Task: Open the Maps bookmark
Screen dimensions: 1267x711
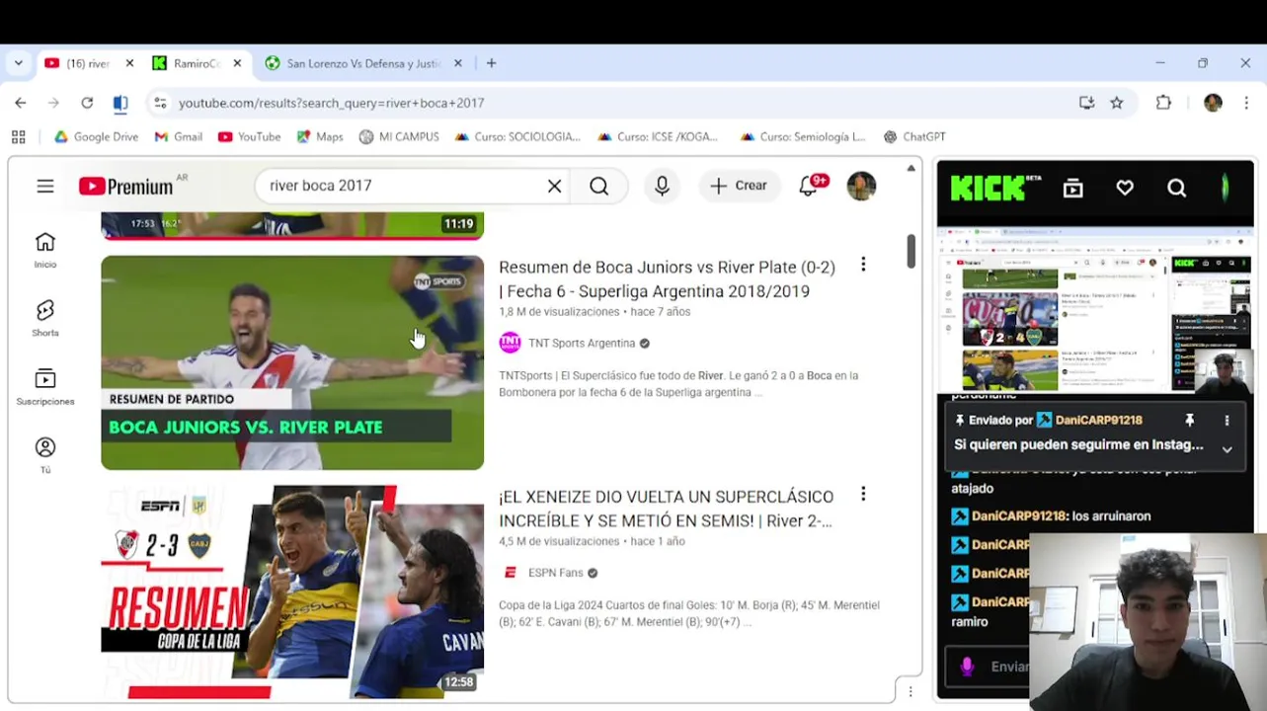Action: 320,137
